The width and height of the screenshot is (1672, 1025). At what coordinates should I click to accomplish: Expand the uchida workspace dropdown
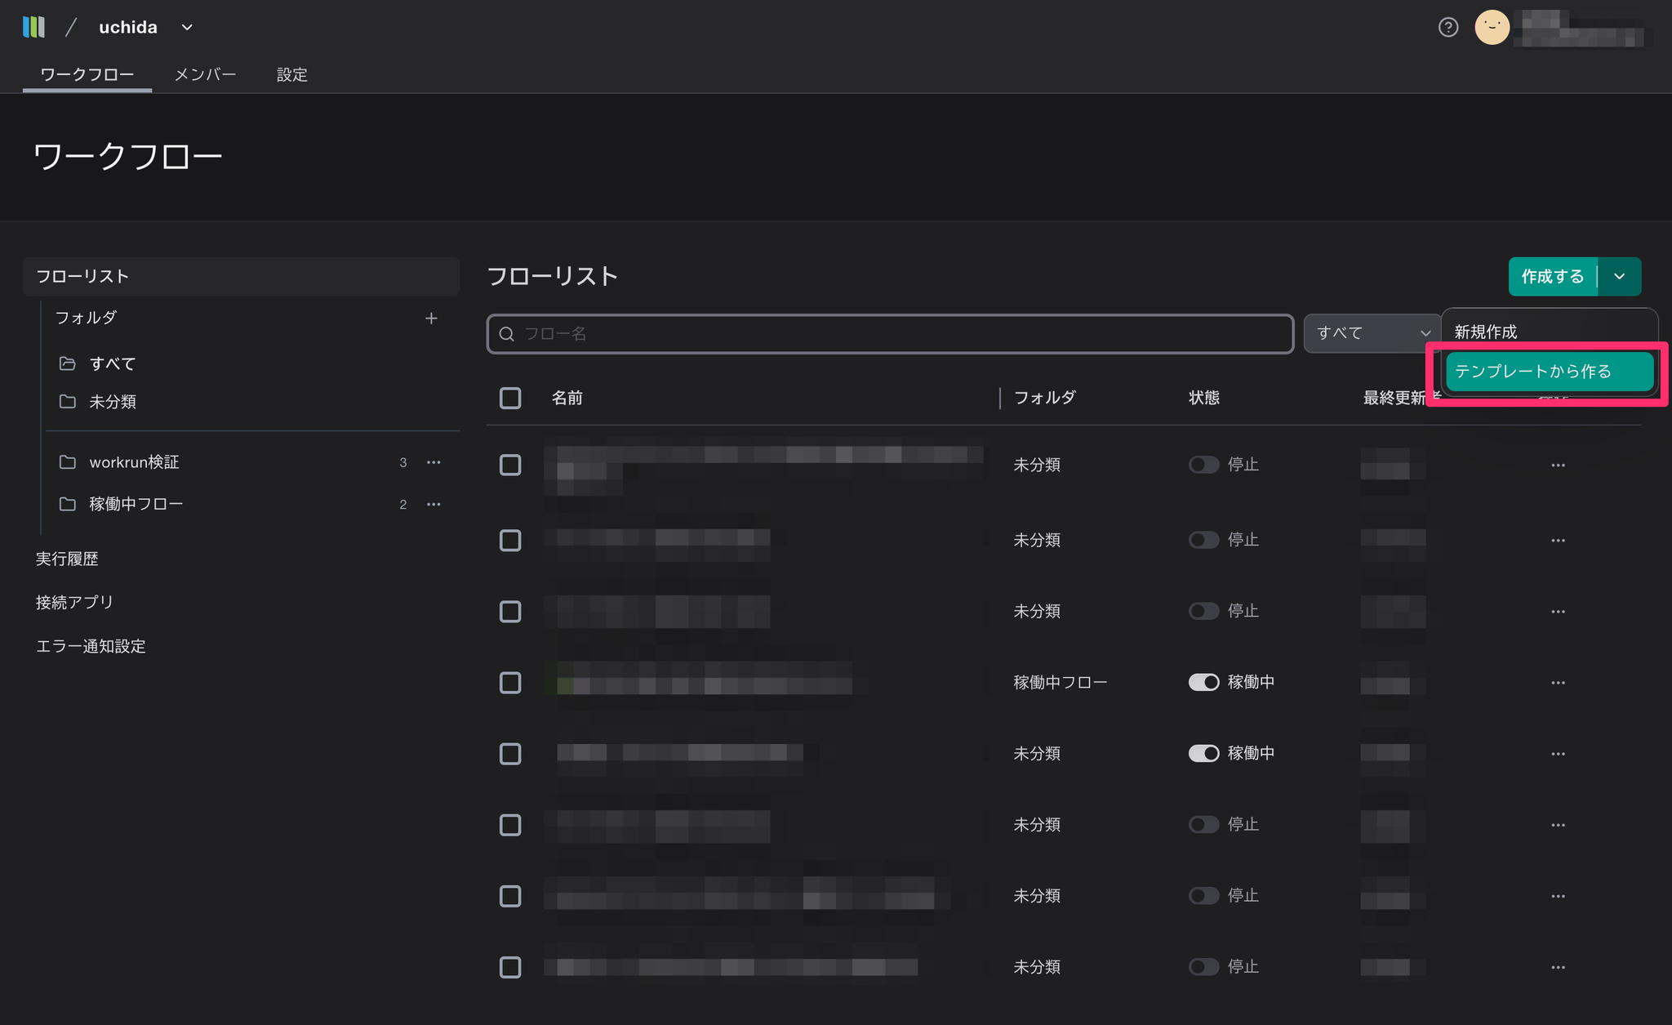coord(187,28)
